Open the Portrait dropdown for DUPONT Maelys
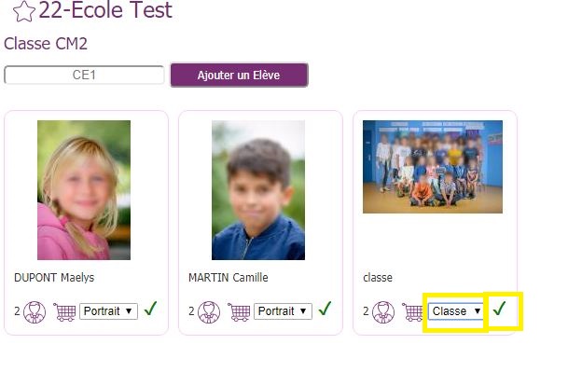 pyautogui.click(x=109, y=311)
